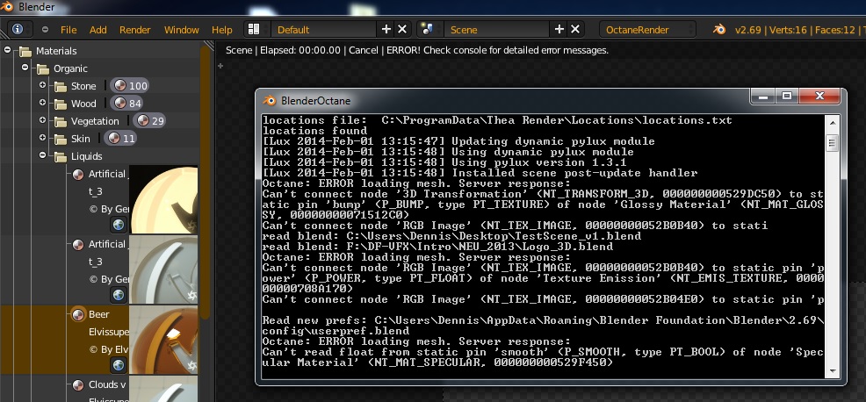Open the Help menu
Viewport: 866px width, 402px height.
coord(222,30)
